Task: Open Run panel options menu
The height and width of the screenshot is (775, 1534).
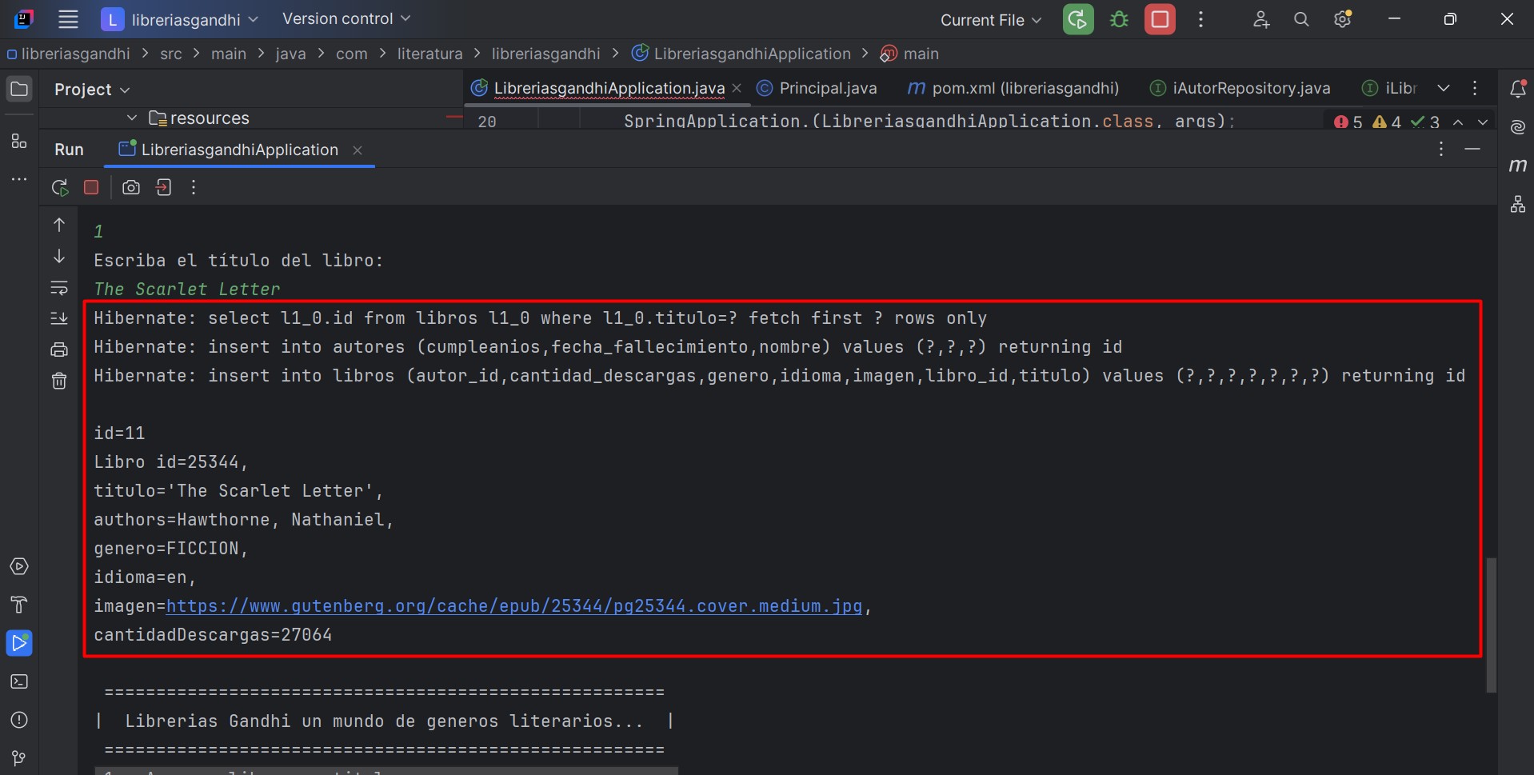Action: [x=1441, y=150]
